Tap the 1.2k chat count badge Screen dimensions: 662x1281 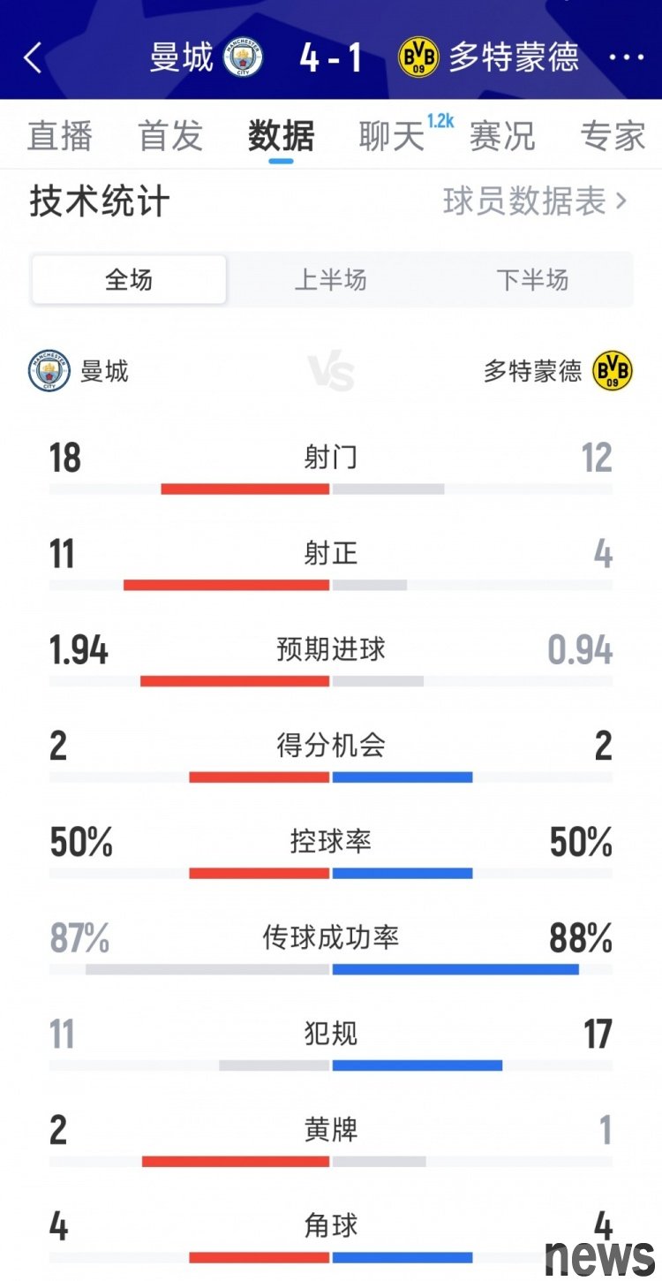[x=440, y=122]
